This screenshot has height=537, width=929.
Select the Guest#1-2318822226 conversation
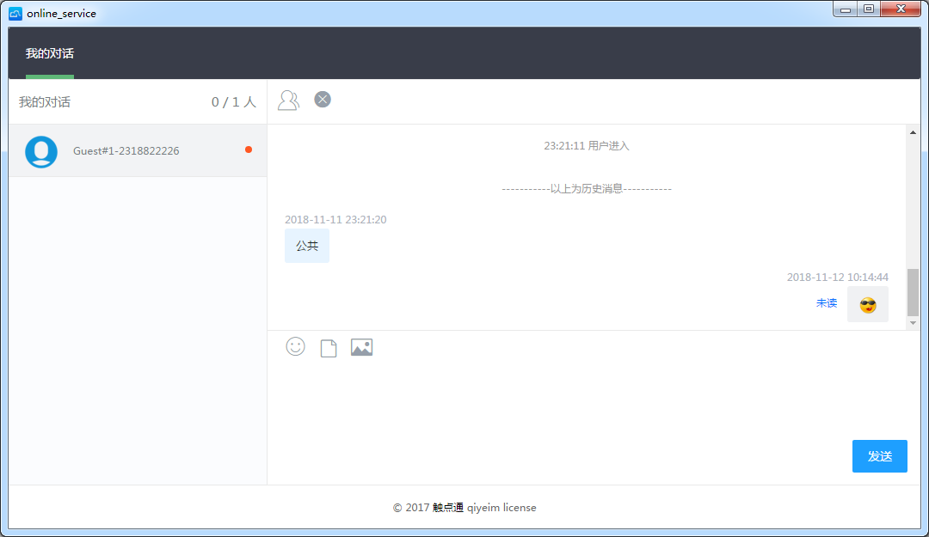point(125,150)
